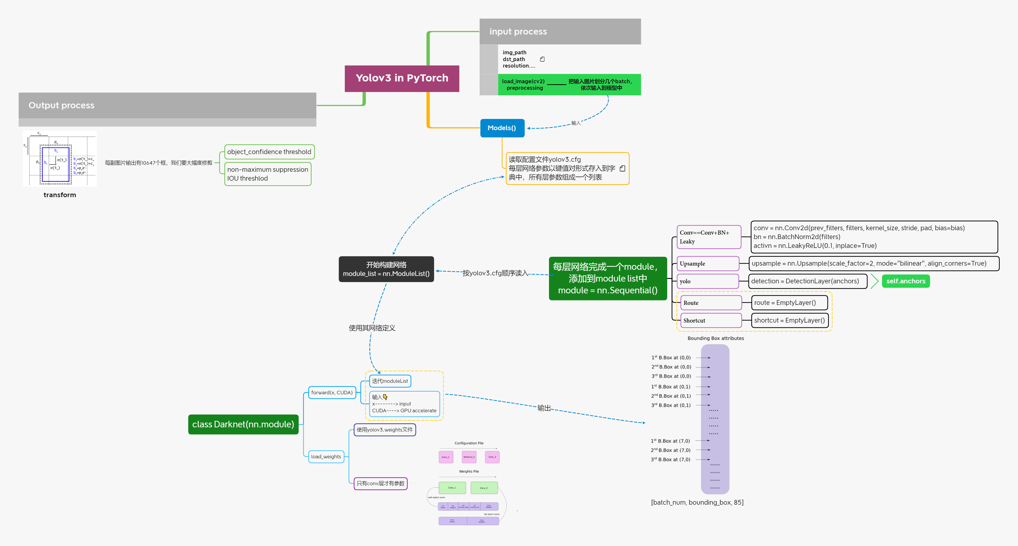Select the Upsample layer node
Image resolution: width=1018 pixels, height=546 pixels.
[x=708, y=264]
